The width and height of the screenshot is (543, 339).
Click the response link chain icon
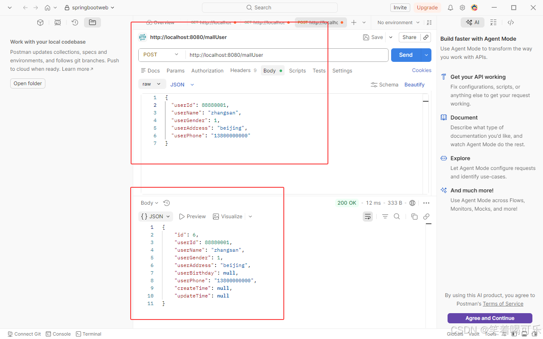pyautogui.click(x=426, y=217)
